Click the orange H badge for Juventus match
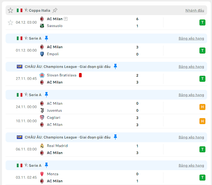The image size is (212, 185). pyautogui.click(x=202, y=107)
